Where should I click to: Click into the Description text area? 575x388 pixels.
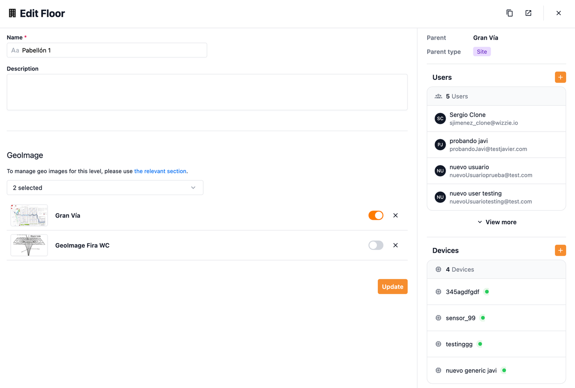207,92
